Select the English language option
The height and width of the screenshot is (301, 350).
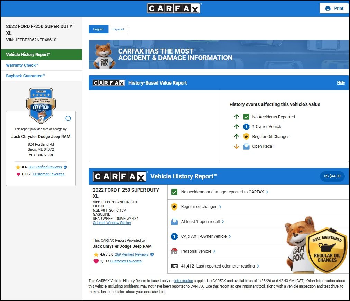pos(98,29)
